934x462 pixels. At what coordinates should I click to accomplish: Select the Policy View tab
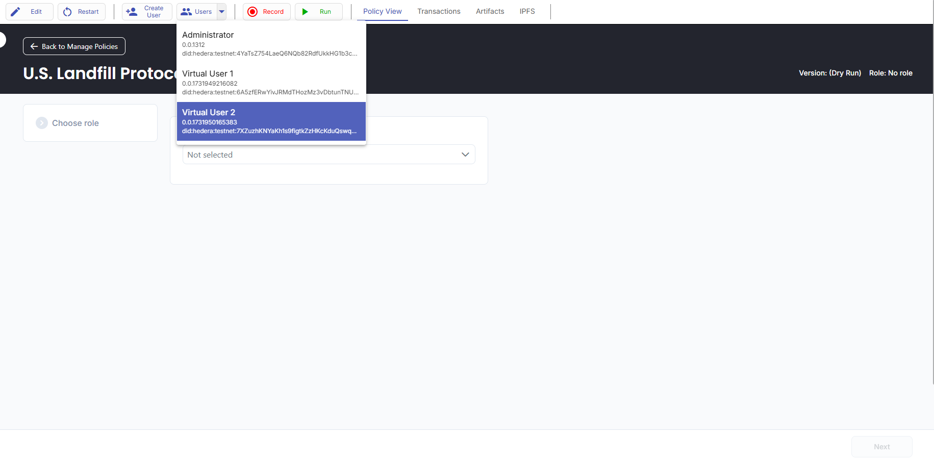tap(382, 11)
